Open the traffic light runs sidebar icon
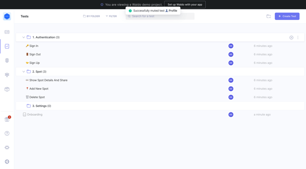Image resolution: width=306 pixels, height=169 pixels. [7, 60]
